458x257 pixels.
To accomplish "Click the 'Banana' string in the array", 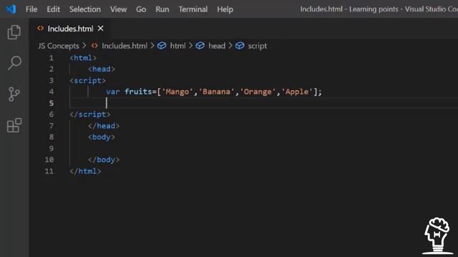I will tap(216, 92).
